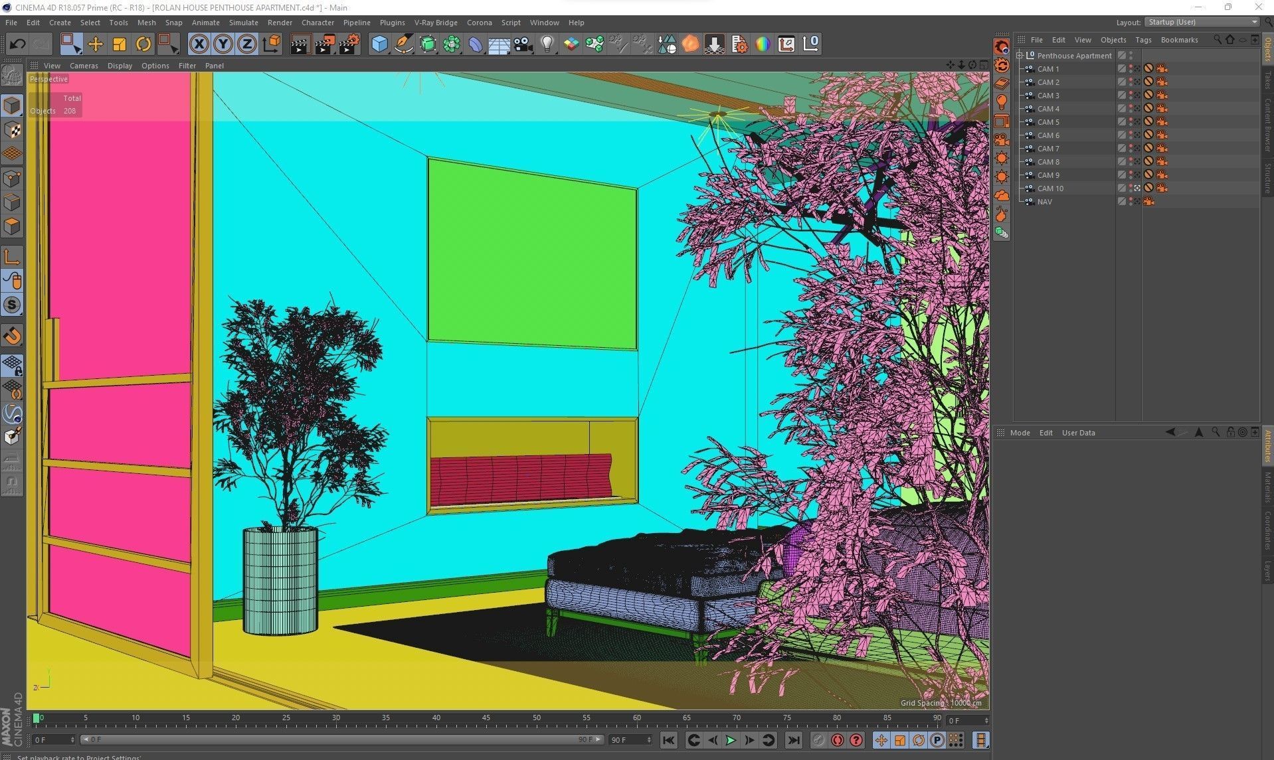Image resolution: width=1274 pixels, height=760 pixels.
Task: Open the Layers side tab
Action: pos(1267,570)
